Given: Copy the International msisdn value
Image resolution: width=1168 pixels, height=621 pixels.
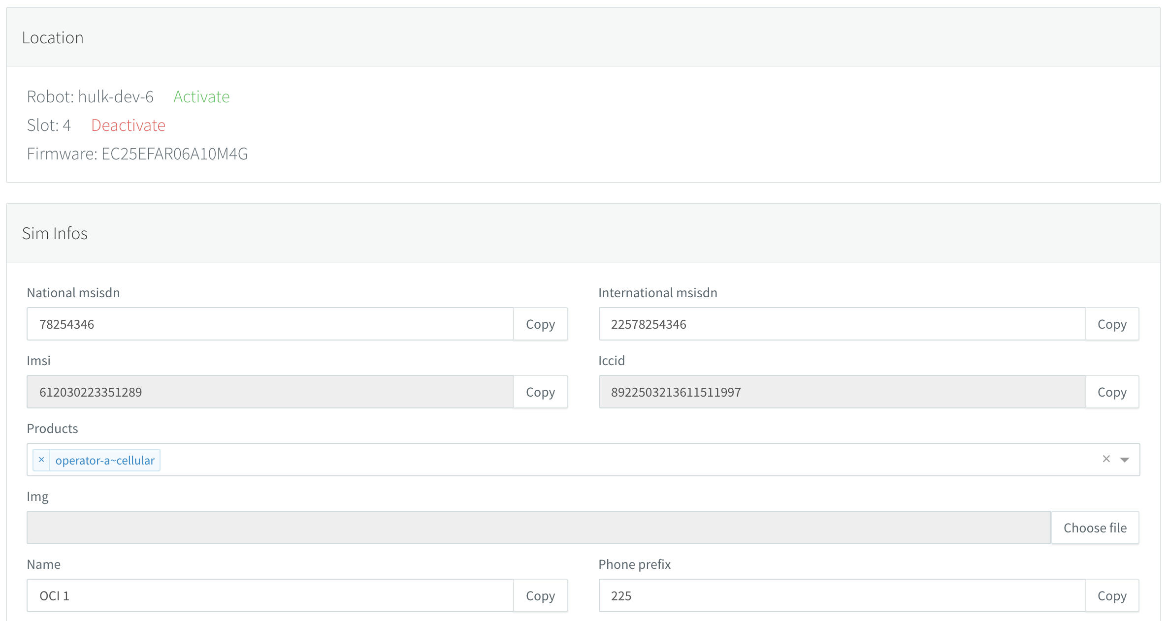Looking at the screenshot, I should (x=1112, y=324).
